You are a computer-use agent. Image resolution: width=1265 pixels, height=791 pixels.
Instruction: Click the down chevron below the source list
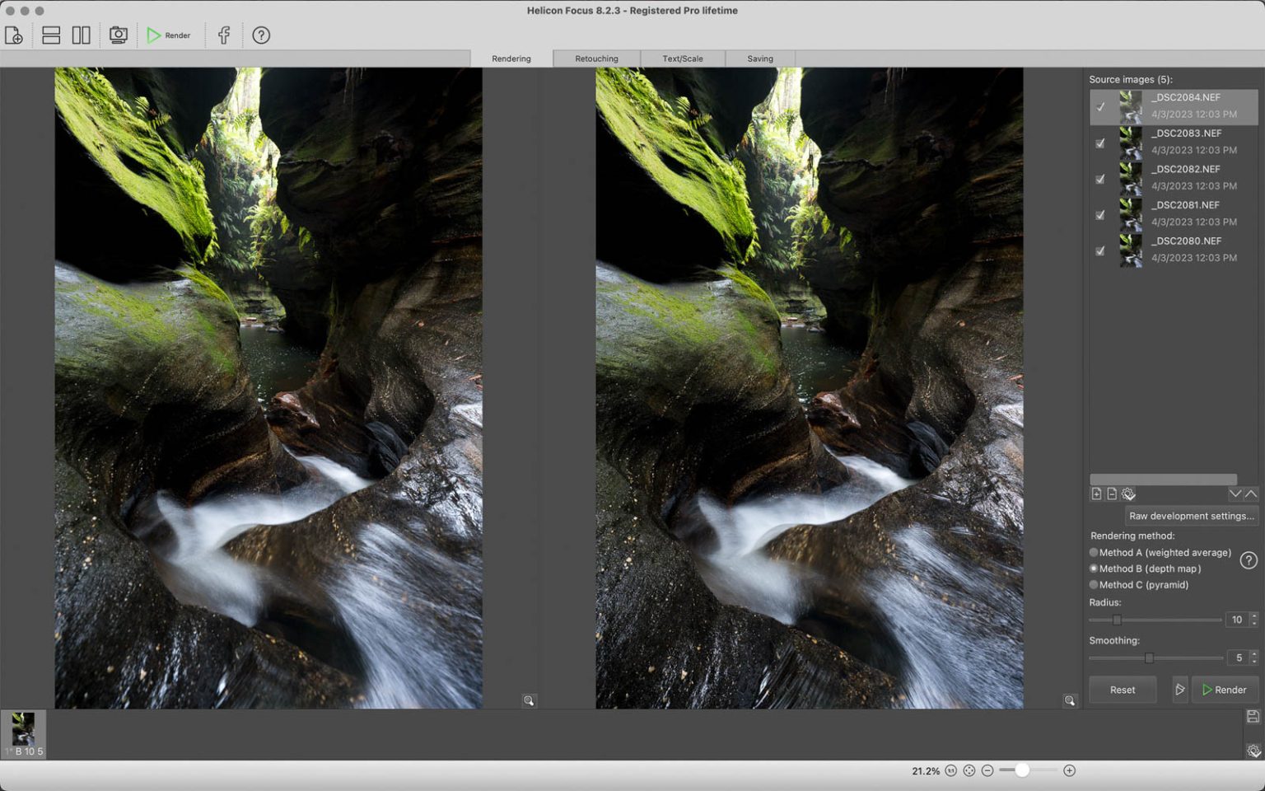1235,494
